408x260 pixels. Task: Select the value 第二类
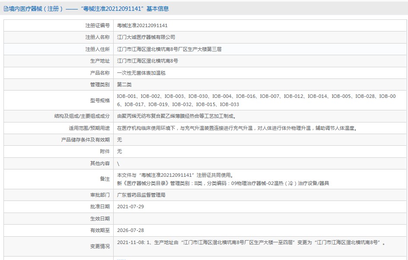[x=124, y=85]
